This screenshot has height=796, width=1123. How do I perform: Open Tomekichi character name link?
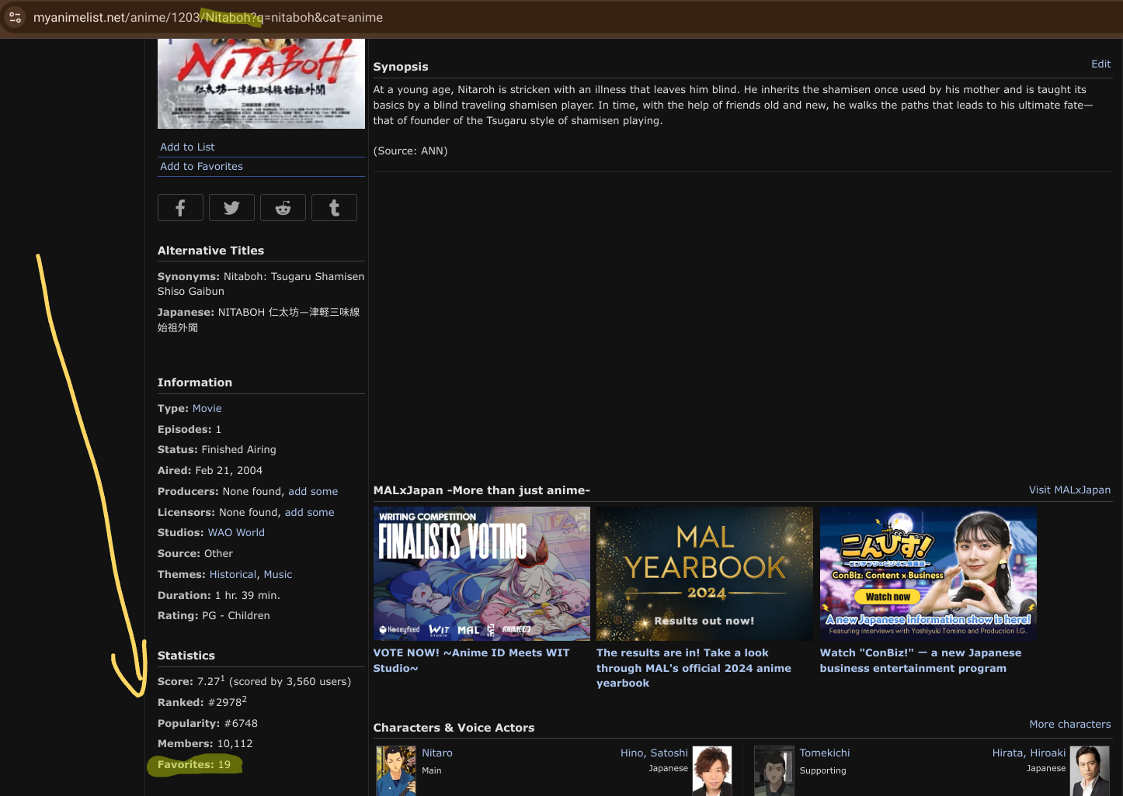[825, 753]
